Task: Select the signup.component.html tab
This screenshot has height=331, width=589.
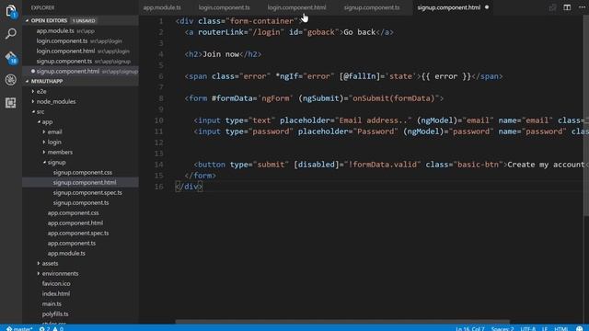Action: click(449, 7)
